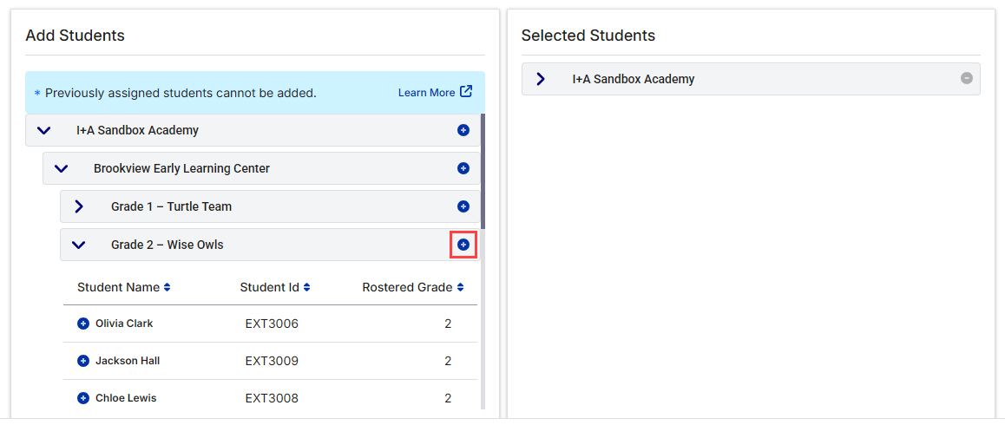Viewport: 1005px width, 425px height.
Task: Add all Brookview Early Learning Center students
Action: (x=463, y=168)
